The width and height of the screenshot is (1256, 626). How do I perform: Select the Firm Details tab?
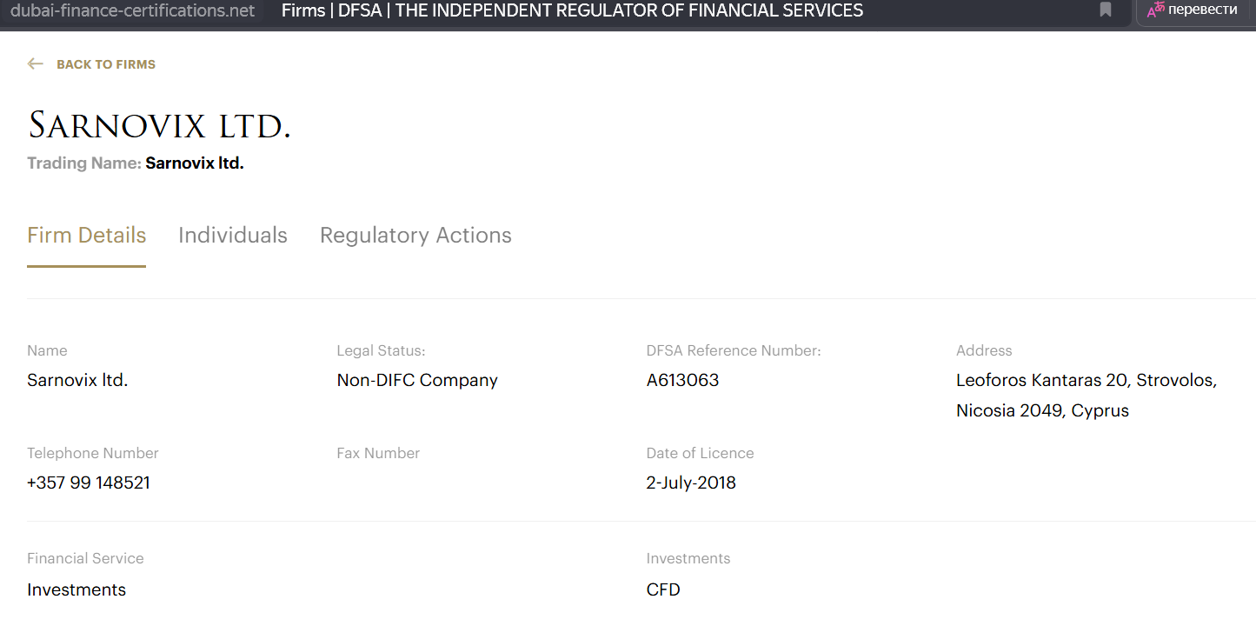(87, 236)
